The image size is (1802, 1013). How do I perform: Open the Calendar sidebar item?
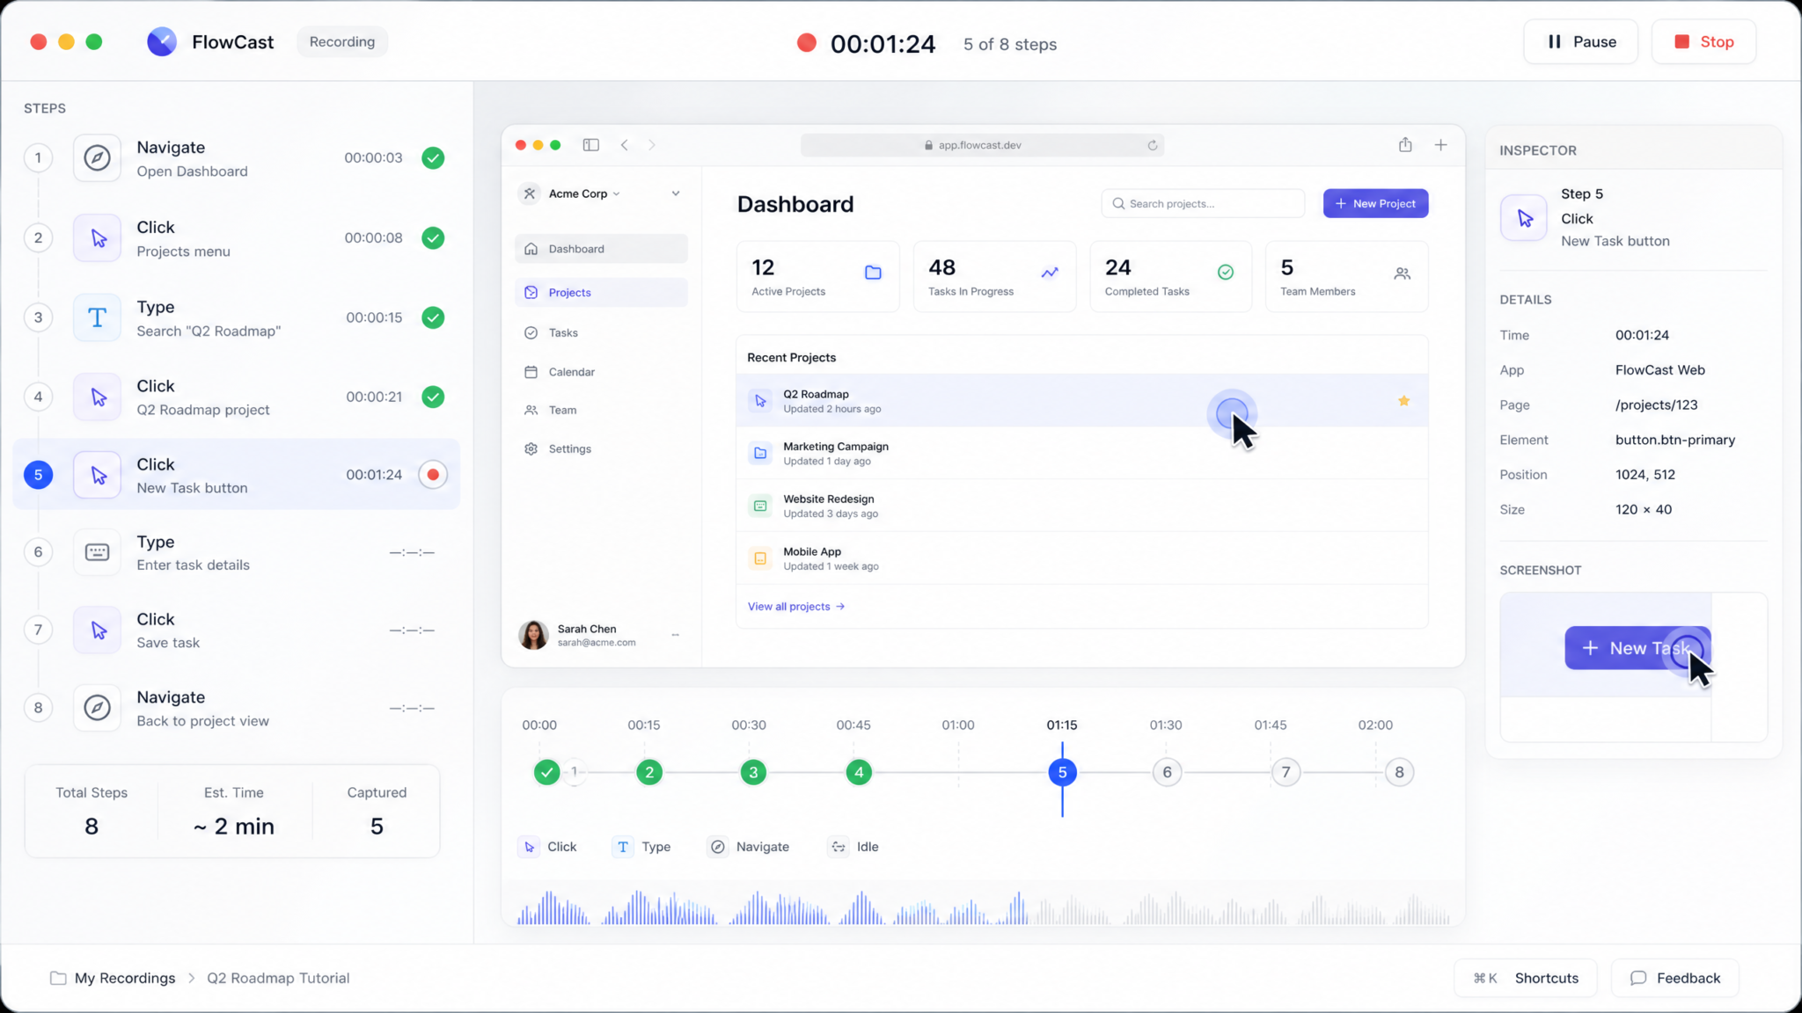click(x=601, y=372)
